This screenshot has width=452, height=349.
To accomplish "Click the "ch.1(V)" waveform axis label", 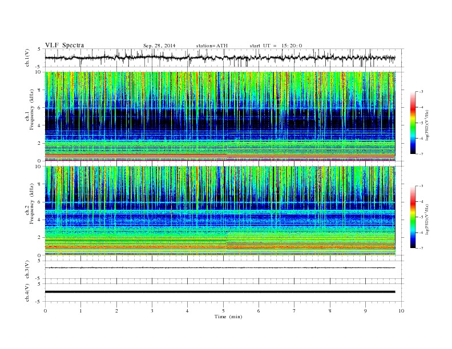I will (x=27, y=58).
